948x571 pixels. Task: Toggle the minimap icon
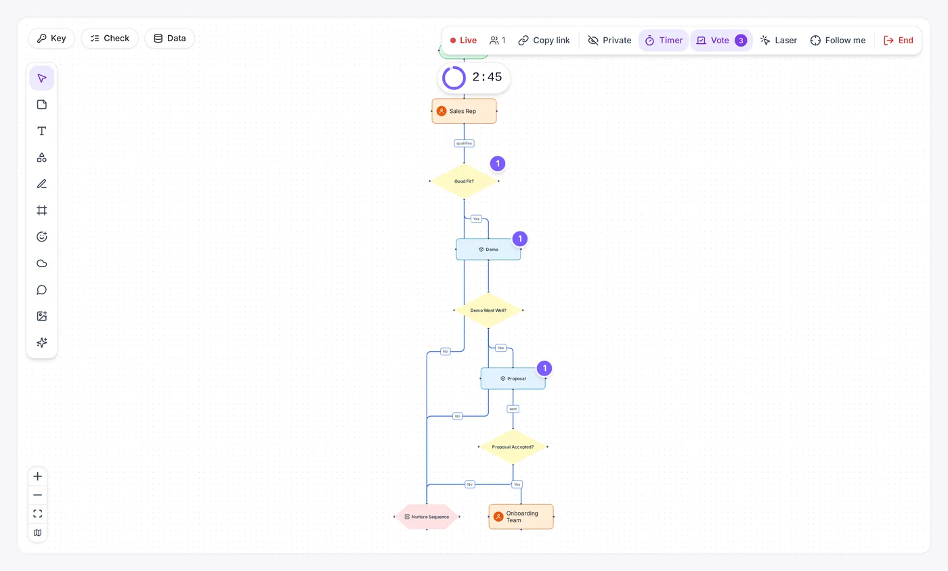pyautogui.click(x=38, y=533)
